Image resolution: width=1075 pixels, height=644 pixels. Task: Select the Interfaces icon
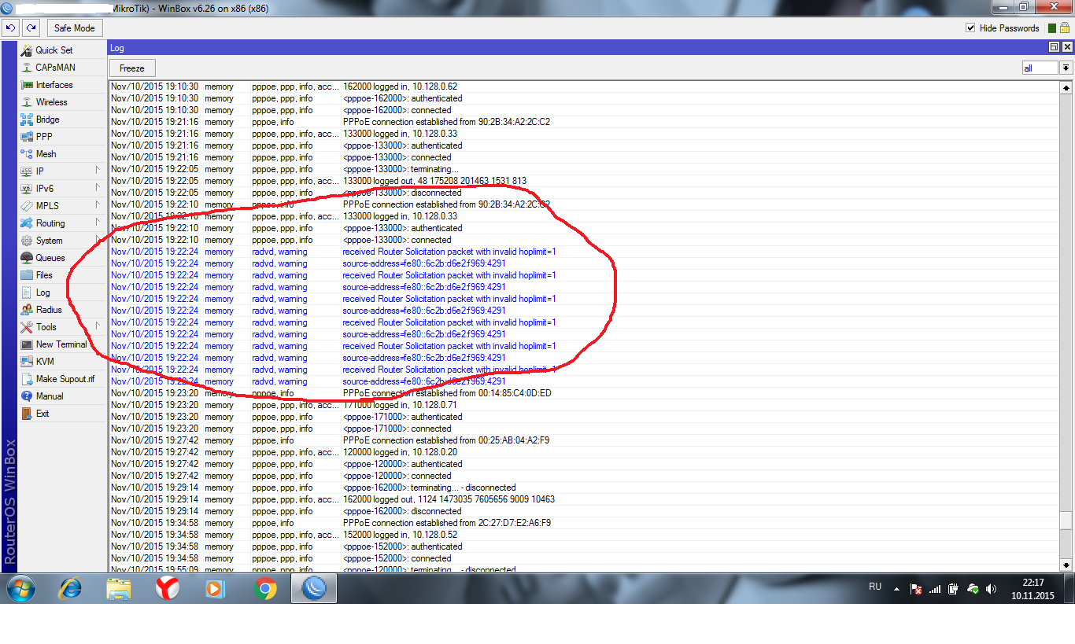[27, 85]
